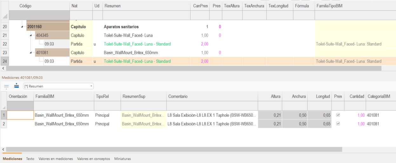
Task: Click the Orientación column header
Action: (x=20, y=96)
